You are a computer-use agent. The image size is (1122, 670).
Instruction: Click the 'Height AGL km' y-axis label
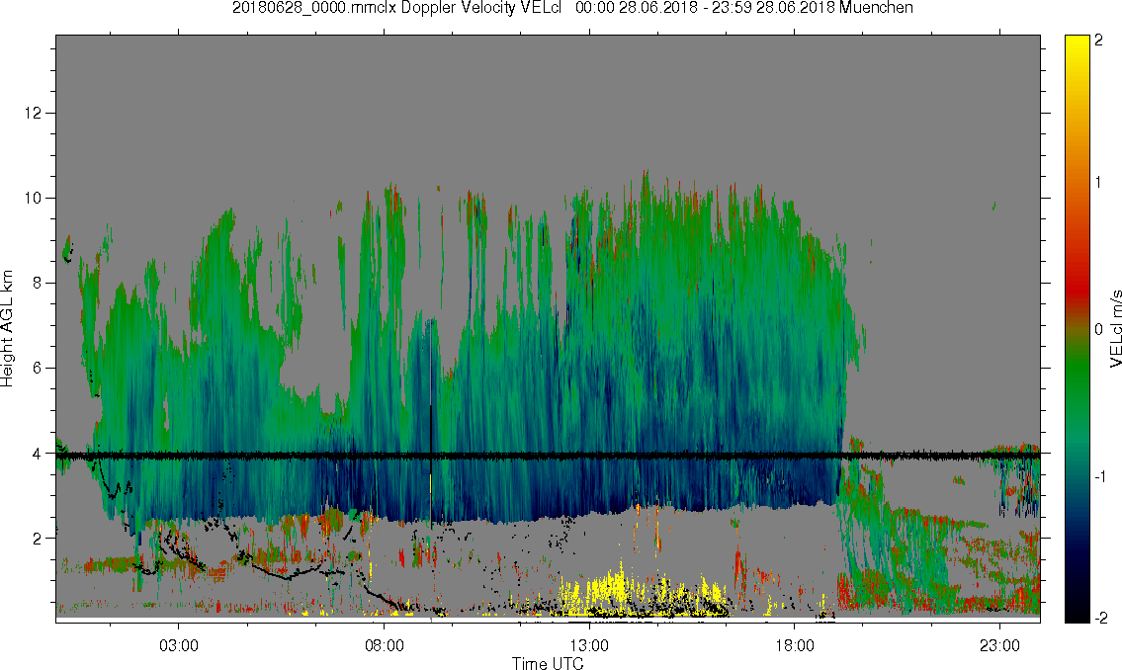pos(7,329)
